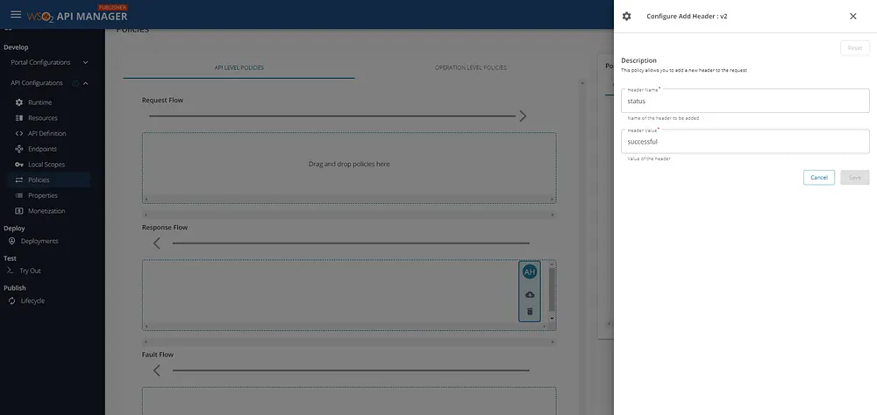Download the attached Add Header policy
The height and width of the screenshot is (415, 877).
[x=530, y=295]
